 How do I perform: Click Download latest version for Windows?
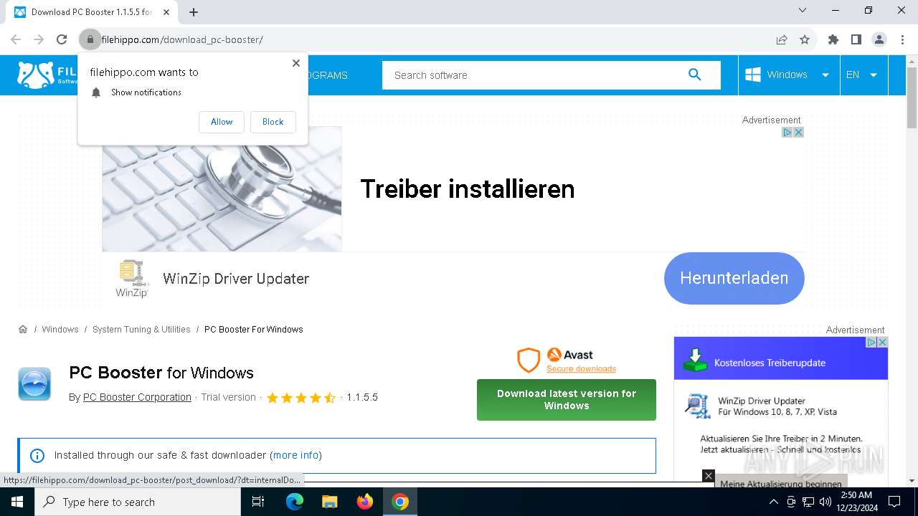(x=567, y=399)
